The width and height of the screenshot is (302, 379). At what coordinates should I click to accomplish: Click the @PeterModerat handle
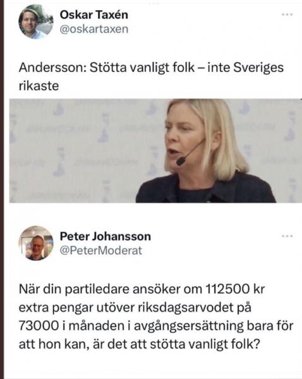(x=101, y=251)
